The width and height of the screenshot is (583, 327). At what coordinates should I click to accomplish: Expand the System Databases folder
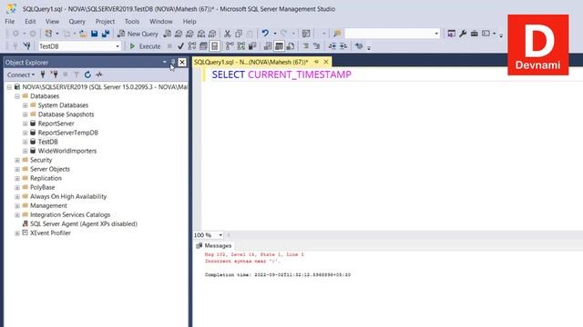coord(25,105)
